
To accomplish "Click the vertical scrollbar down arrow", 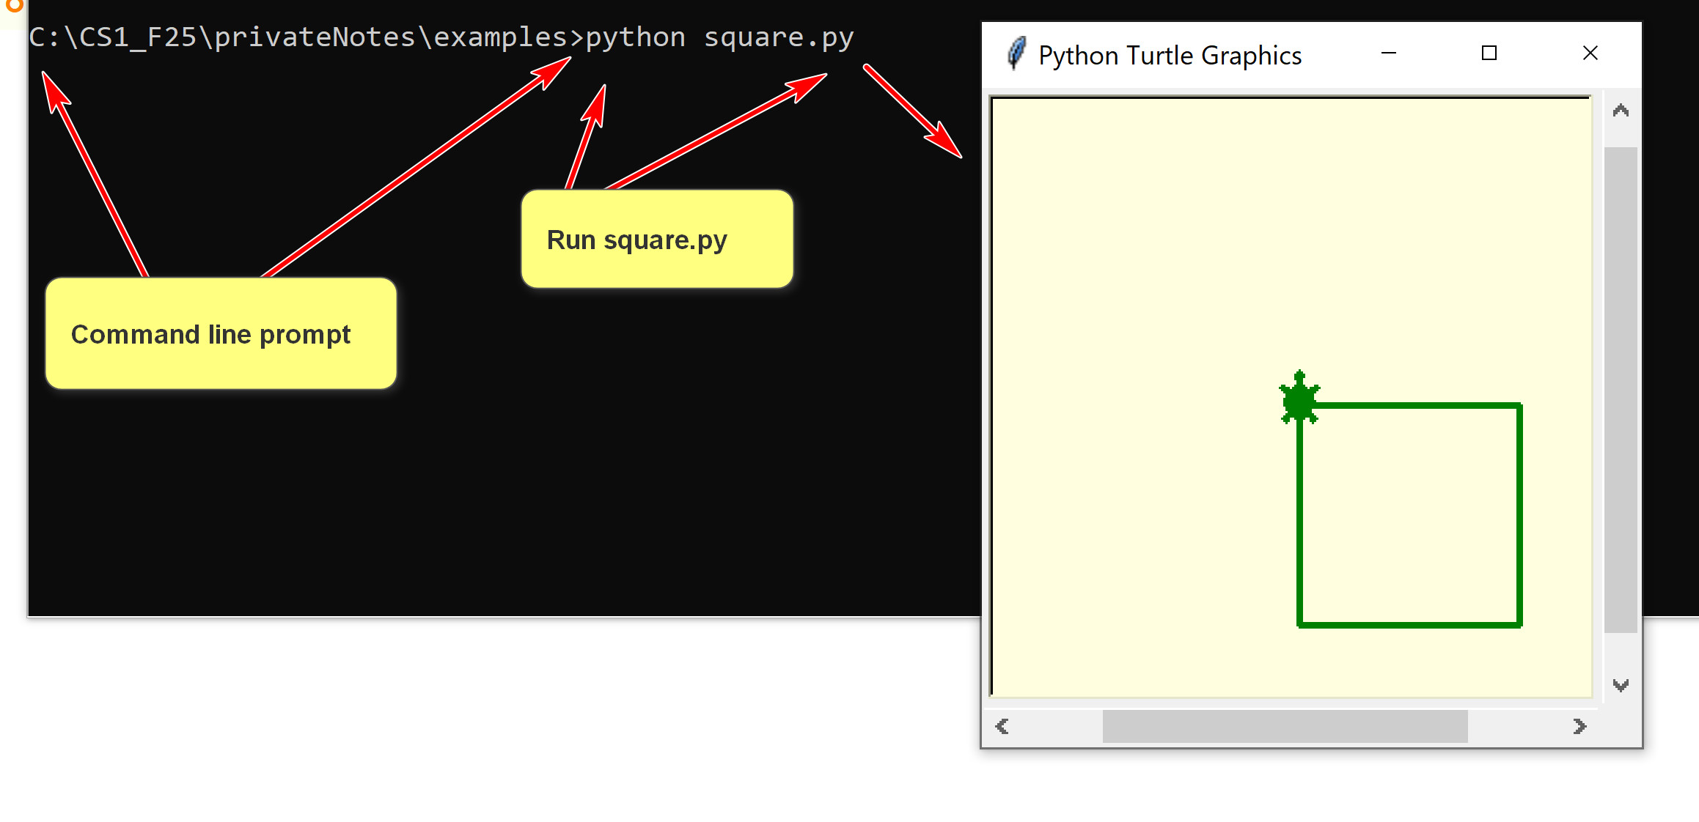I will tap(1621, 685).
